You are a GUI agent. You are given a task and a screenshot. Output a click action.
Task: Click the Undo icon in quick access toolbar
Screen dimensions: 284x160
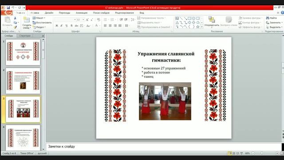click(13, 8)
